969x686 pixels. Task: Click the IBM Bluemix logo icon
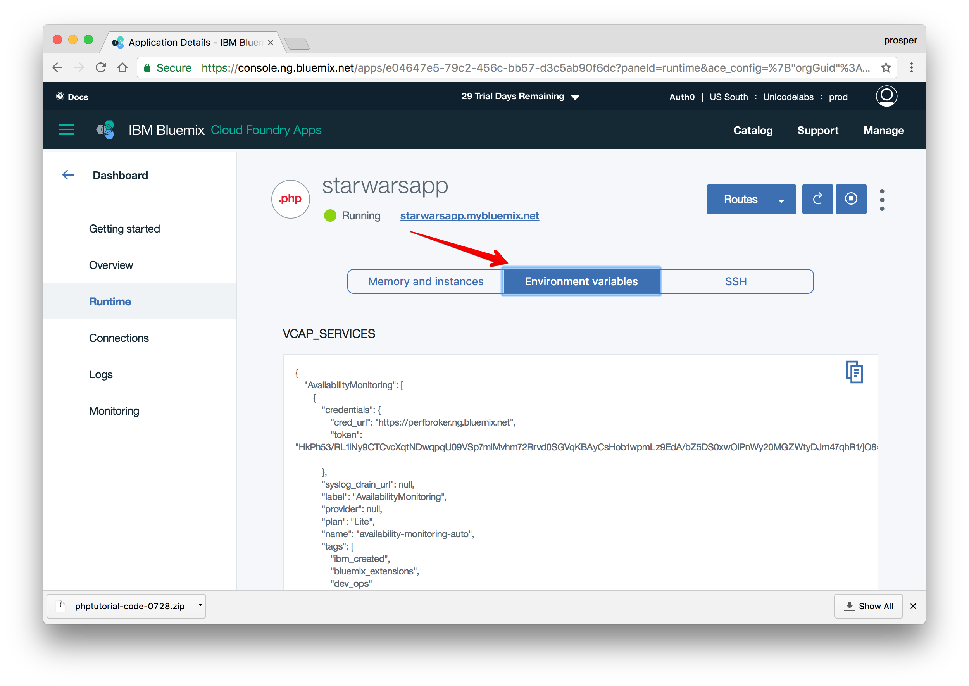coord(105,130)
